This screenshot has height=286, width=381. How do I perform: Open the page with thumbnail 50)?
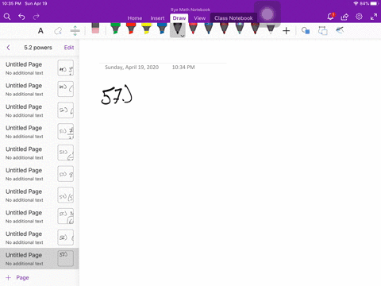pyautogui.click(x=40, y=110)
